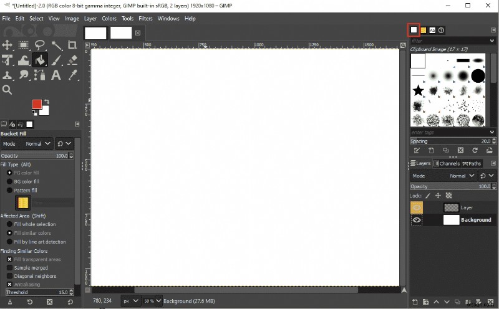Select the Eraser tool
This screenshot has height=309, width=499.
(x=72, y=60)
